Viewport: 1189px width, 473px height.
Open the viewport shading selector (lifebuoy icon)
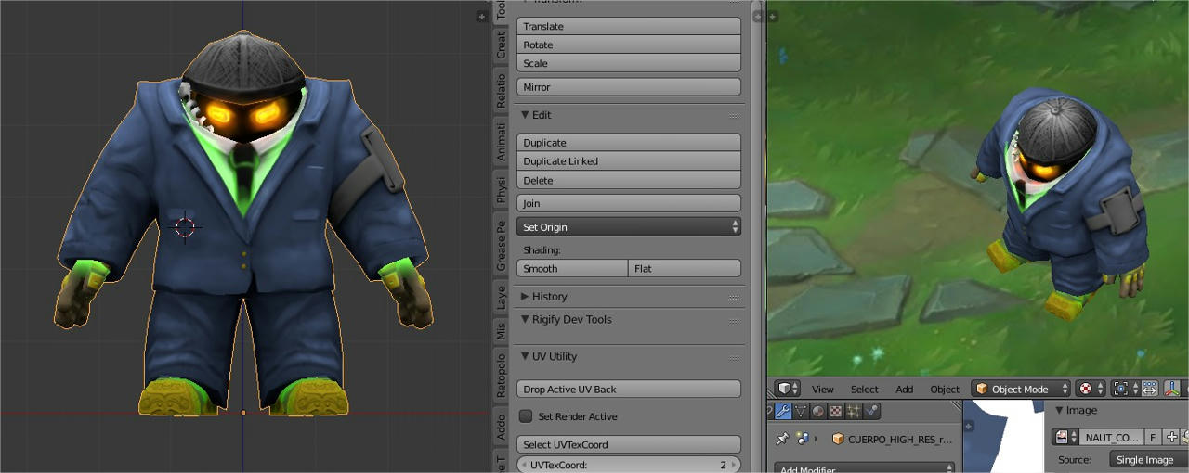coord(1091,389)
